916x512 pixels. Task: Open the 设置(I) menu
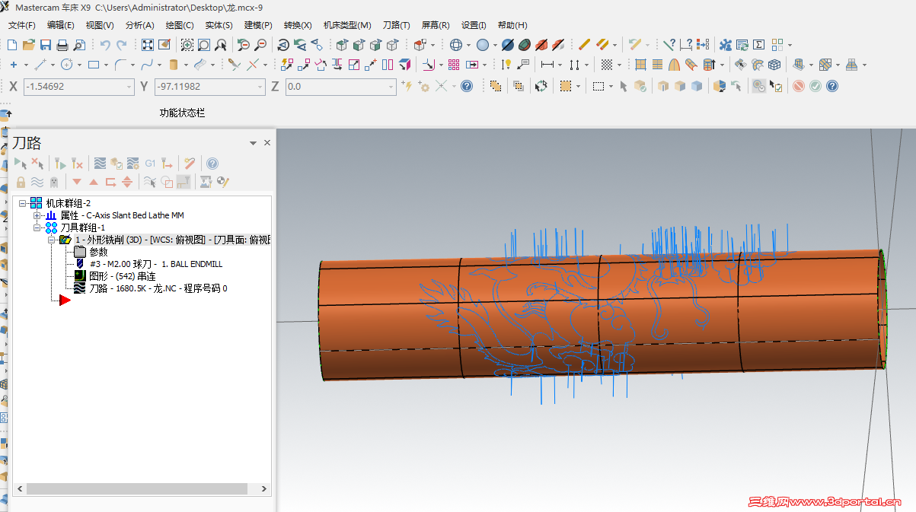pos(474,25)
